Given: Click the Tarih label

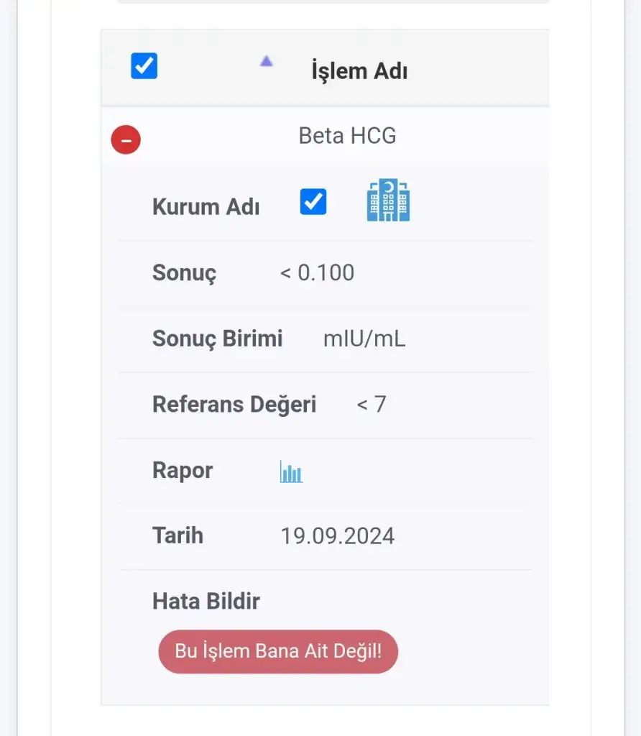Looking at the screenshot, I should 177,535.
